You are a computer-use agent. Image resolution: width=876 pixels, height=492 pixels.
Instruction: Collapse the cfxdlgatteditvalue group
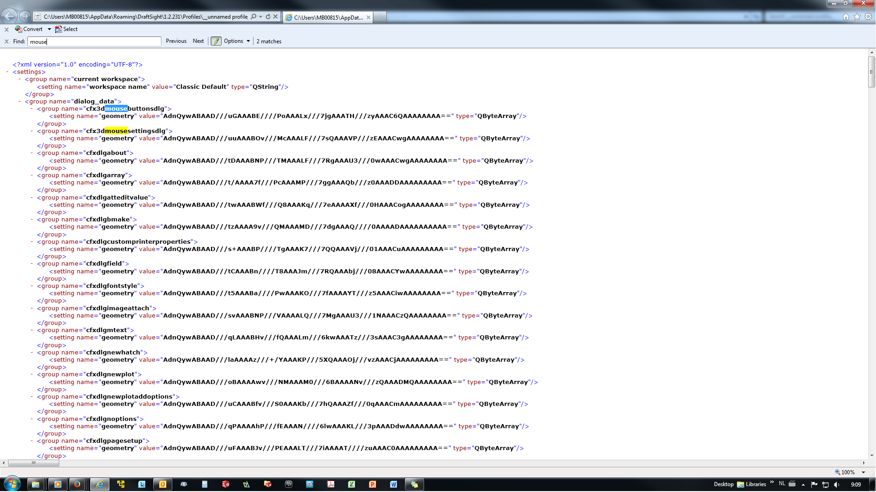tap(32, 198)
